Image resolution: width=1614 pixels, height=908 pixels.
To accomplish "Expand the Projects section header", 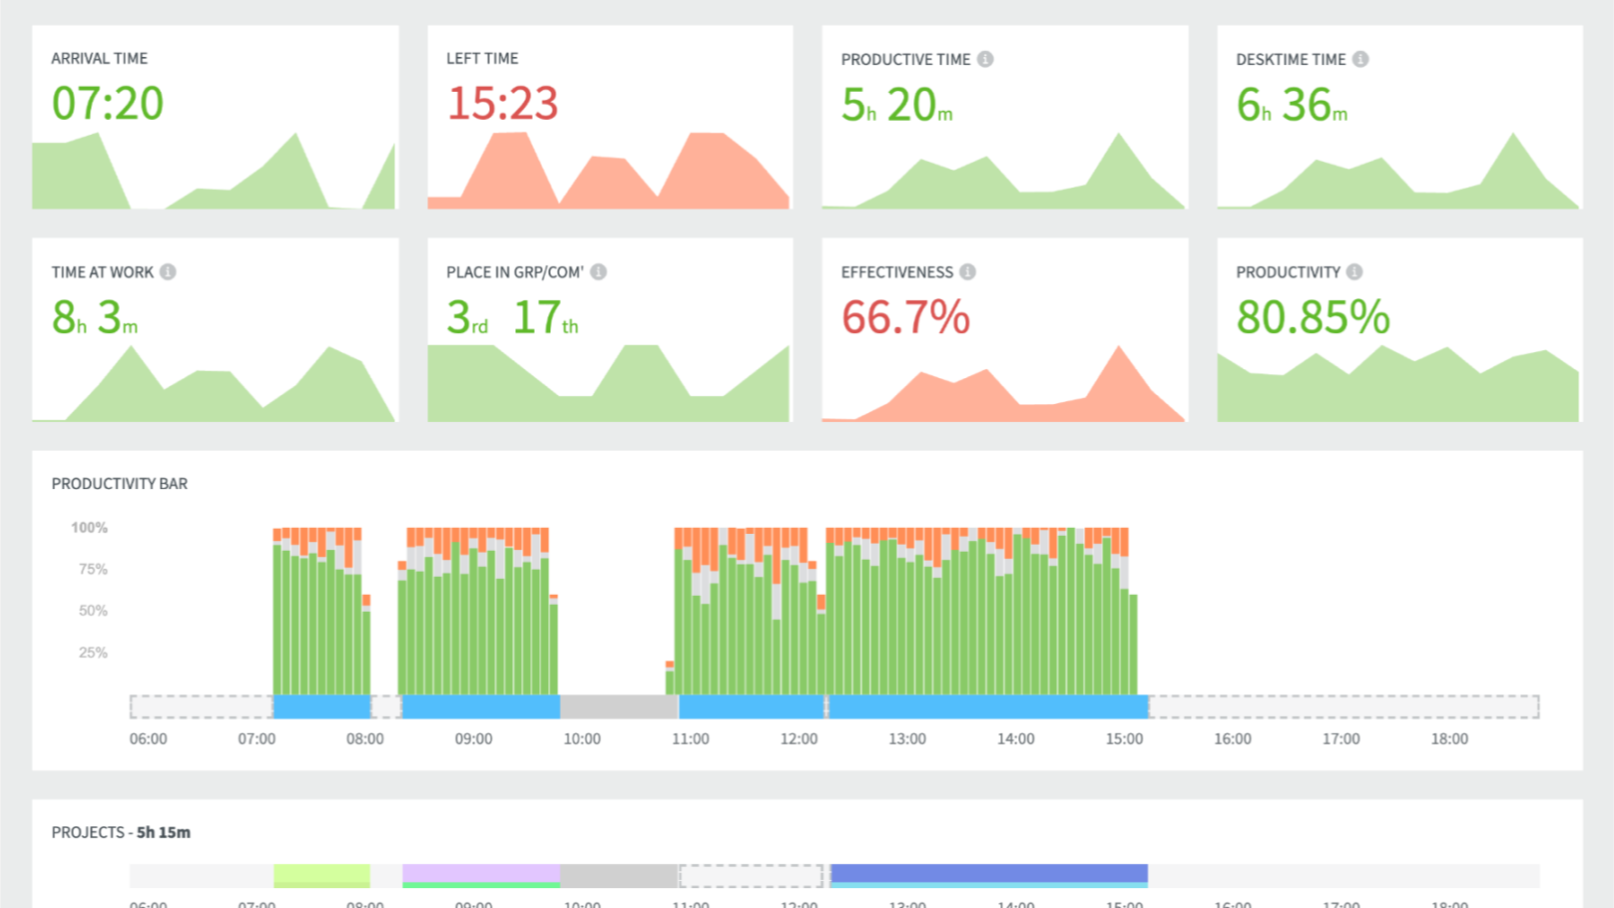I will click(120, 831).
